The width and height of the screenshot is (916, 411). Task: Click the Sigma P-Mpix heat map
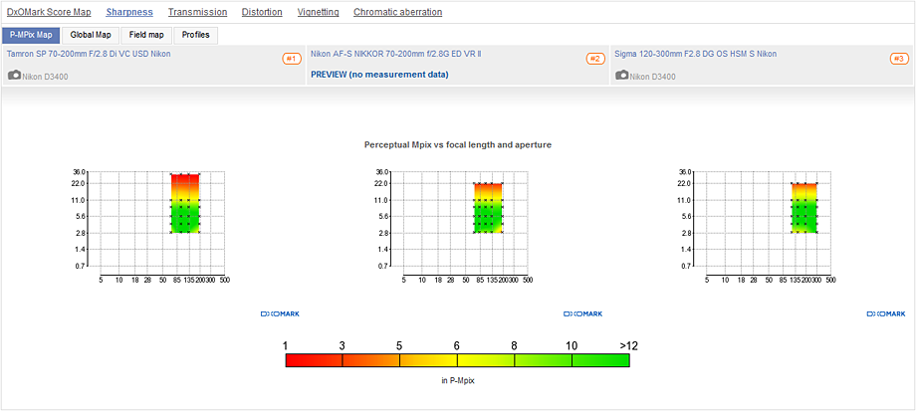[804, 208]
